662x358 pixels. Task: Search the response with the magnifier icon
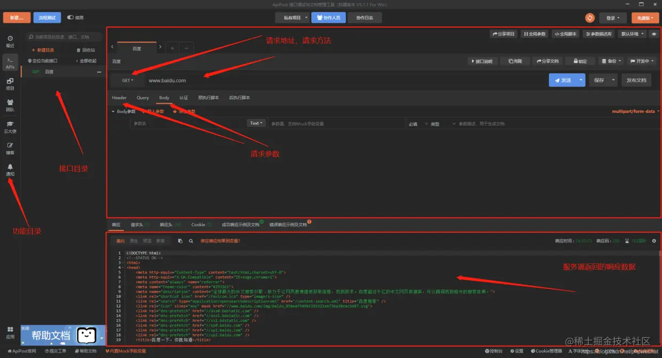point(191,241)
